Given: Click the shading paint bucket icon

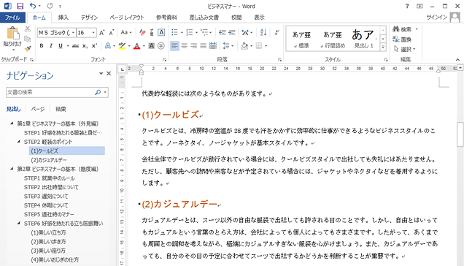Looking at the screenshot, I should point(244,46).
